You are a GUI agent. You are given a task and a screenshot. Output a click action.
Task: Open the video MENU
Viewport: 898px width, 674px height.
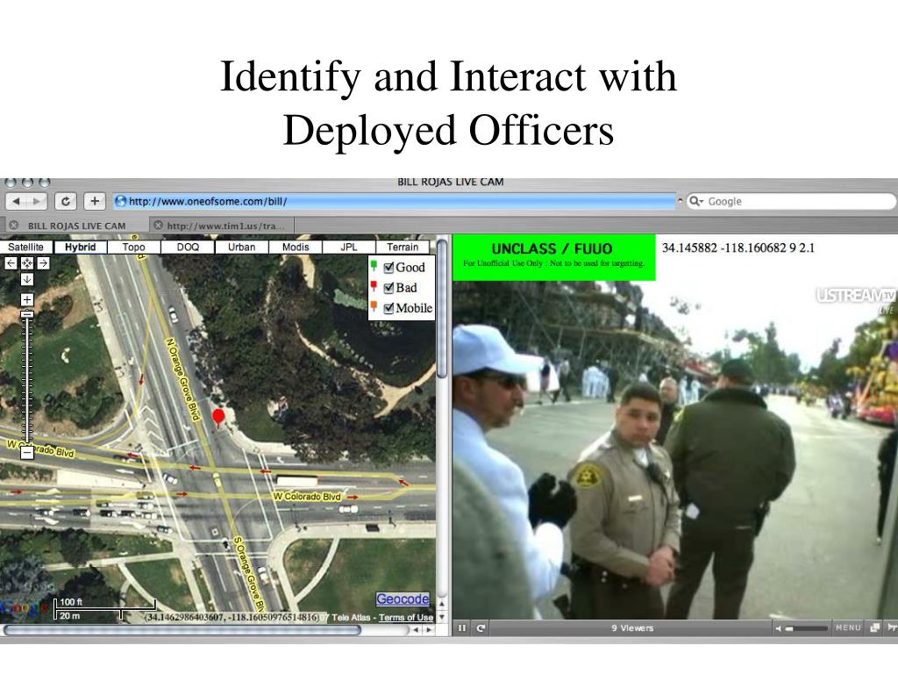[848, 627]
